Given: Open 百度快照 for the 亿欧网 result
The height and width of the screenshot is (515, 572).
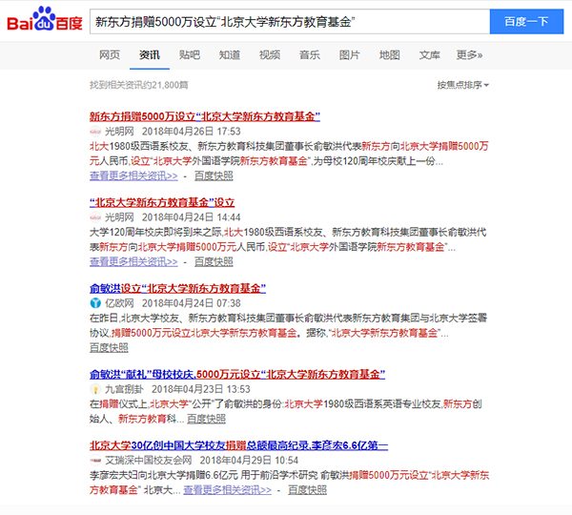Looking at the screenshot, I should point(109,347).
